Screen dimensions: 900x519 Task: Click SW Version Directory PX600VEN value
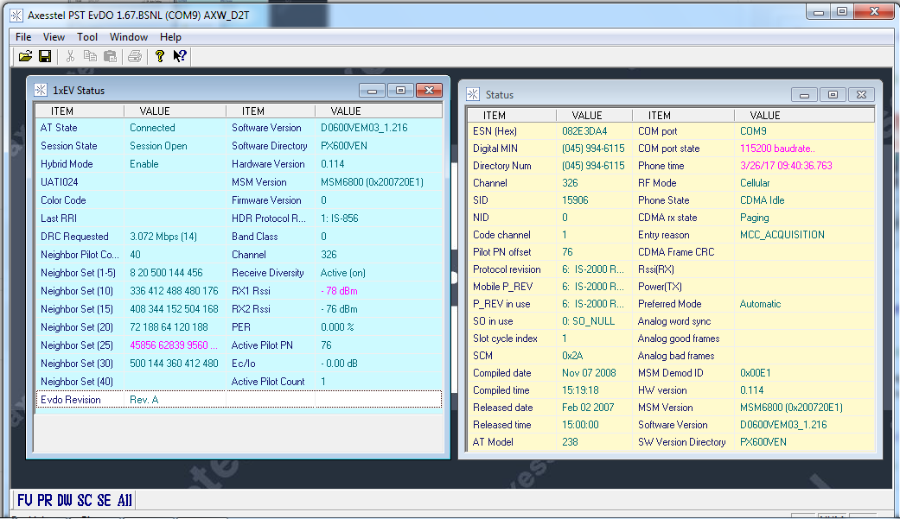tap(763, 442)
